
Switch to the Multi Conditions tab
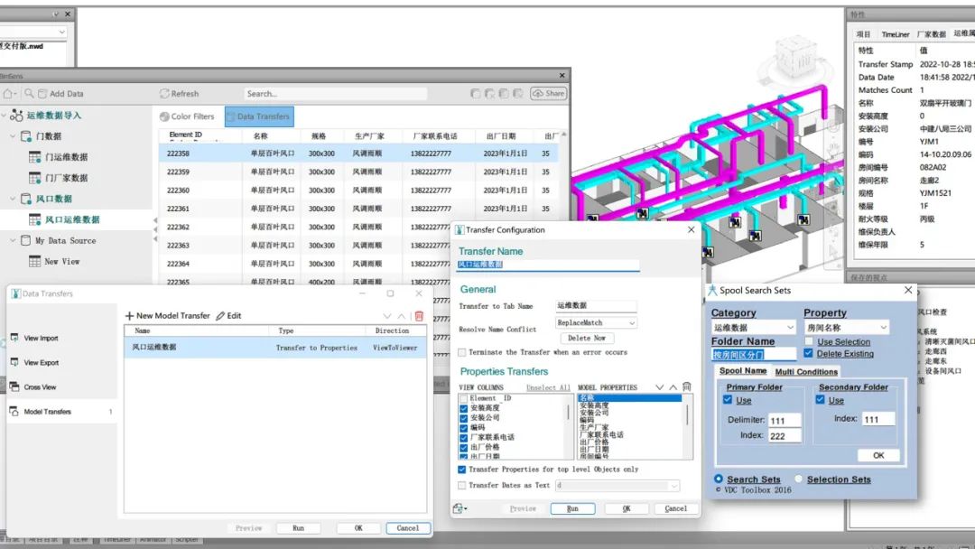tap(805, 371)
